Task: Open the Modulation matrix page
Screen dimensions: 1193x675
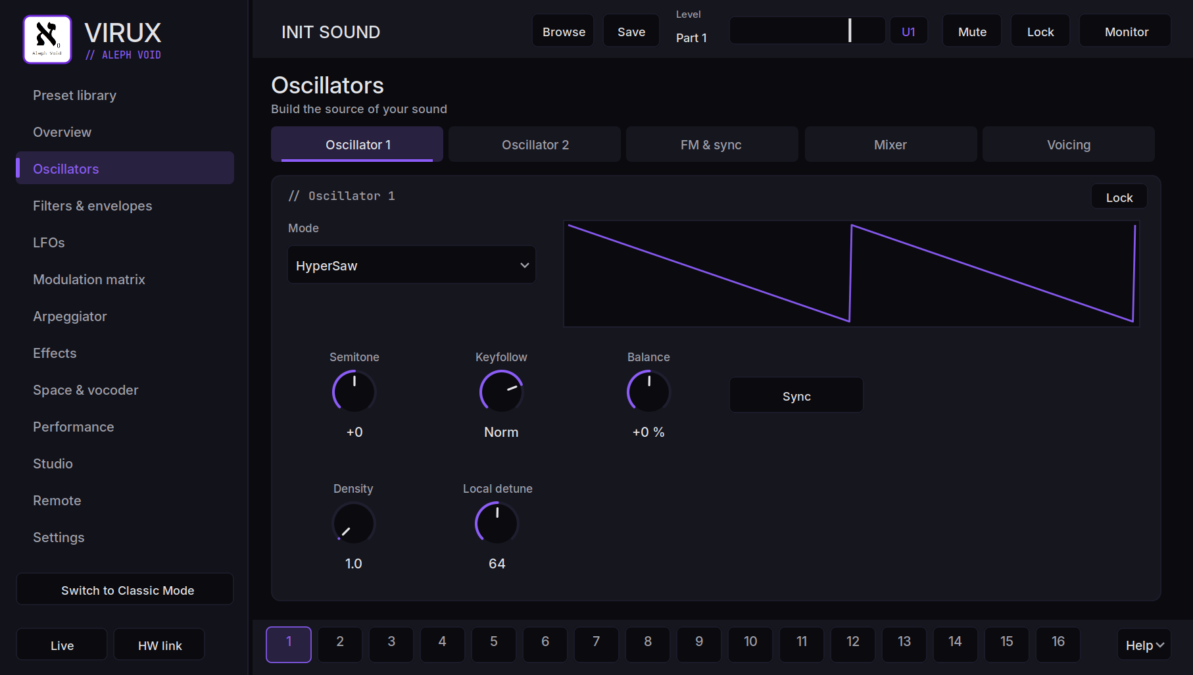Action: (125, 279)
